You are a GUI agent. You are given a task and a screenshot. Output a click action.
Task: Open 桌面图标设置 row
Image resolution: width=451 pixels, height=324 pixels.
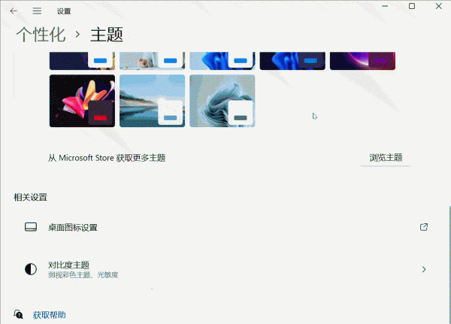[224, 227]
